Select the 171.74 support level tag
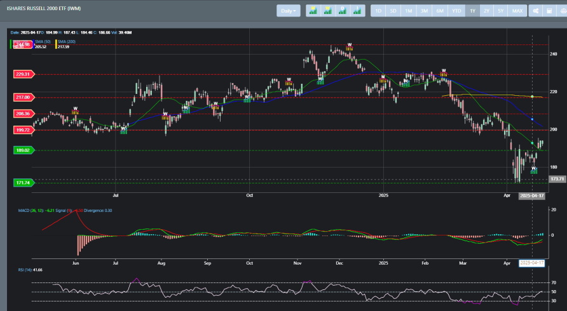Image resolution: width=567 pixels, height=311 pixels. tap(24, 183)
